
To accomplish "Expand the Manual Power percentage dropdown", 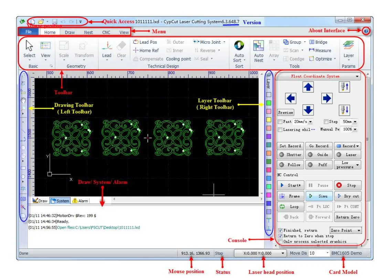I will (x=355, y=130).
